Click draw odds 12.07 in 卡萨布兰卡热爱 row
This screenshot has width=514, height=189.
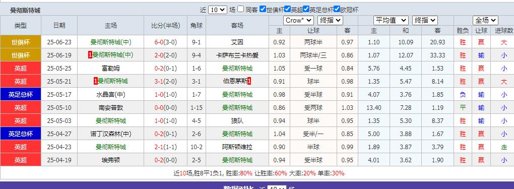pyautogui.click(x=406, y=55)
